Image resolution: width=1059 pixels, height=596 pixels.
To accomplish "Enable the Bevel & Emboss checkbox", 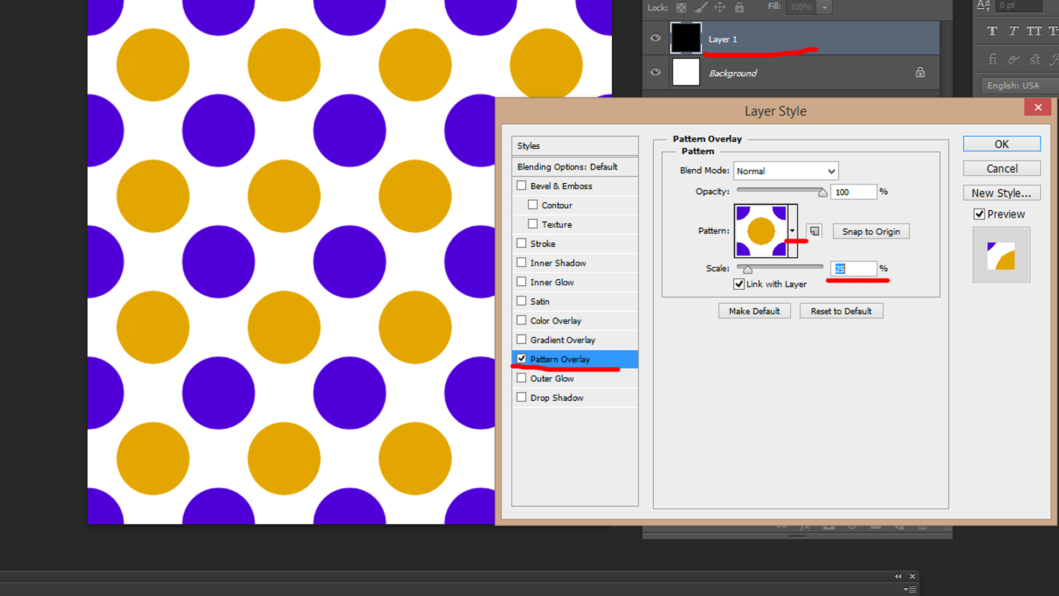I will [x=521, y=185].
